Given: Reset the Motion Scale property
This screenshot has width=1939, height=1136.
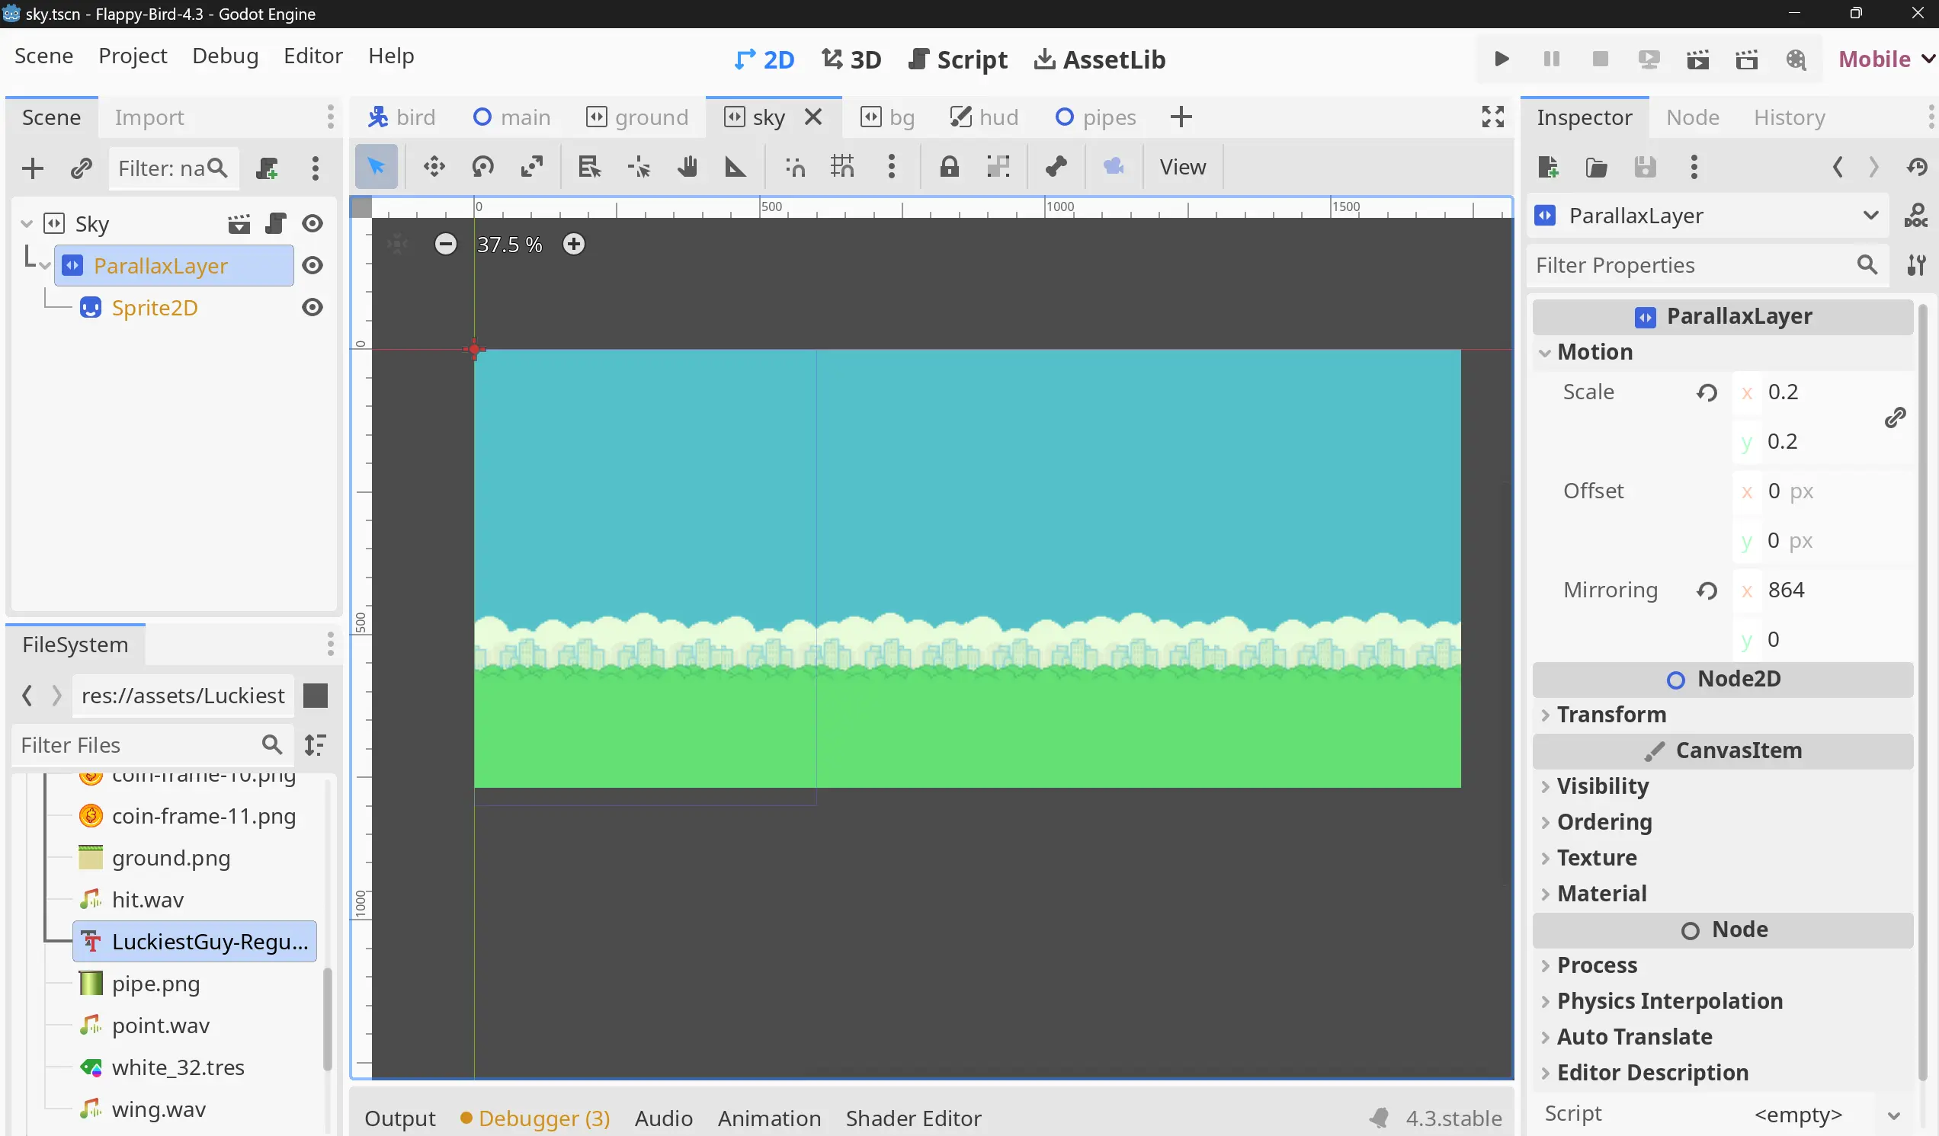Looking at the screenshot, I should click(1707, 393).
